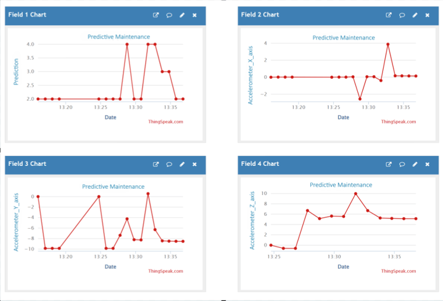Remove Field 1 Chart using X icon

(194, 15)
